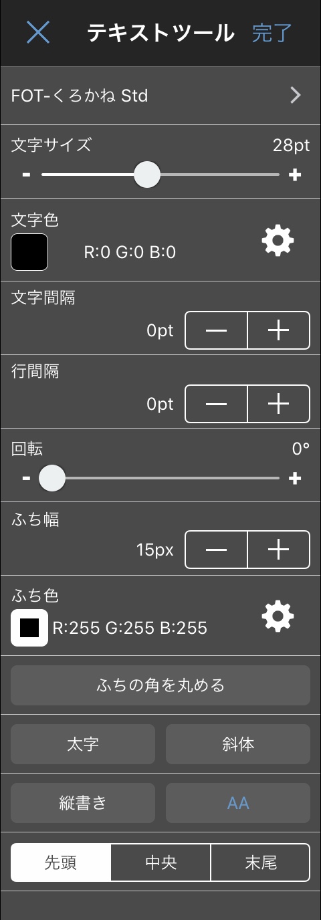Increase font size with the plus icon

click(295, 175)
